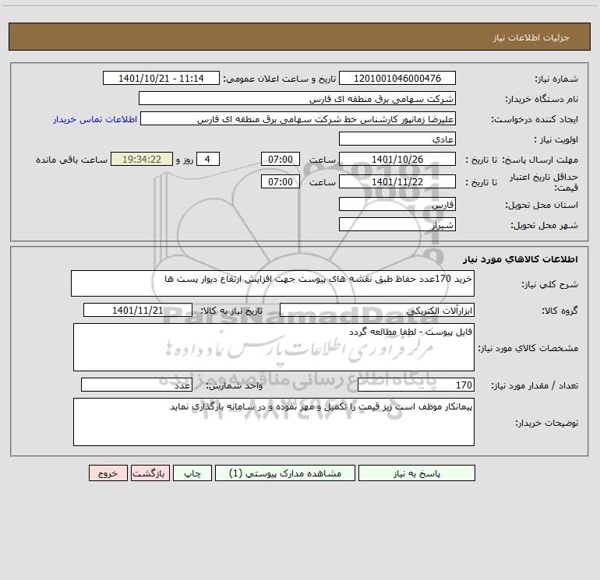Screen dimensions: 600x580
Task: Click the request creator name field
Action: coord(298,118)
